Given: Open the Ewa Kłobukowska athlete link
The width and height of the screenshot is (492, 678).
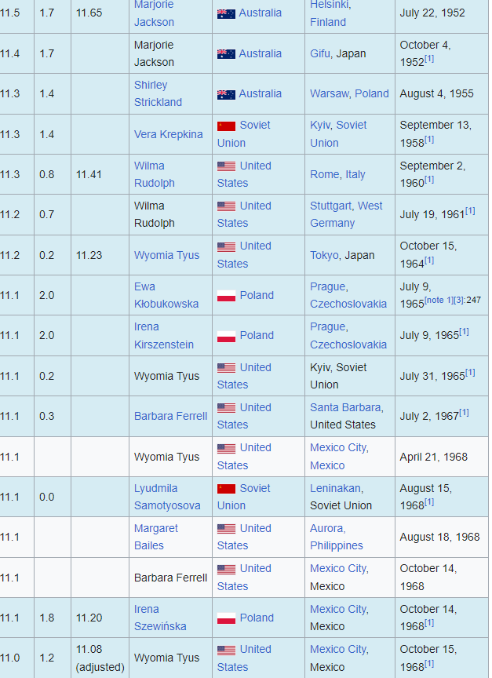Looking at the screenshot, I should click(x=166, y=295).
